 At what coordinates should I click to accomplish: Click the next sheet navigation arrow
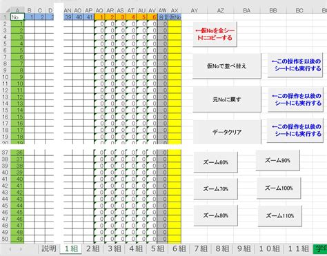tap(21, 249)
